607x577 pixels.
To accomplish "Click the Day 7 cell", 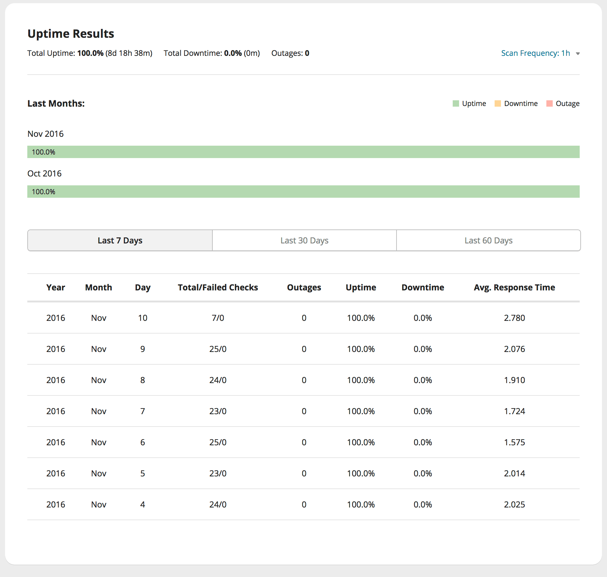I will pos(143,411).
